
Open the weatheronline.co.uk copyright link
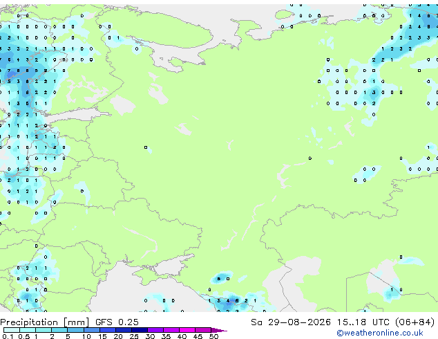coord(380,333)
